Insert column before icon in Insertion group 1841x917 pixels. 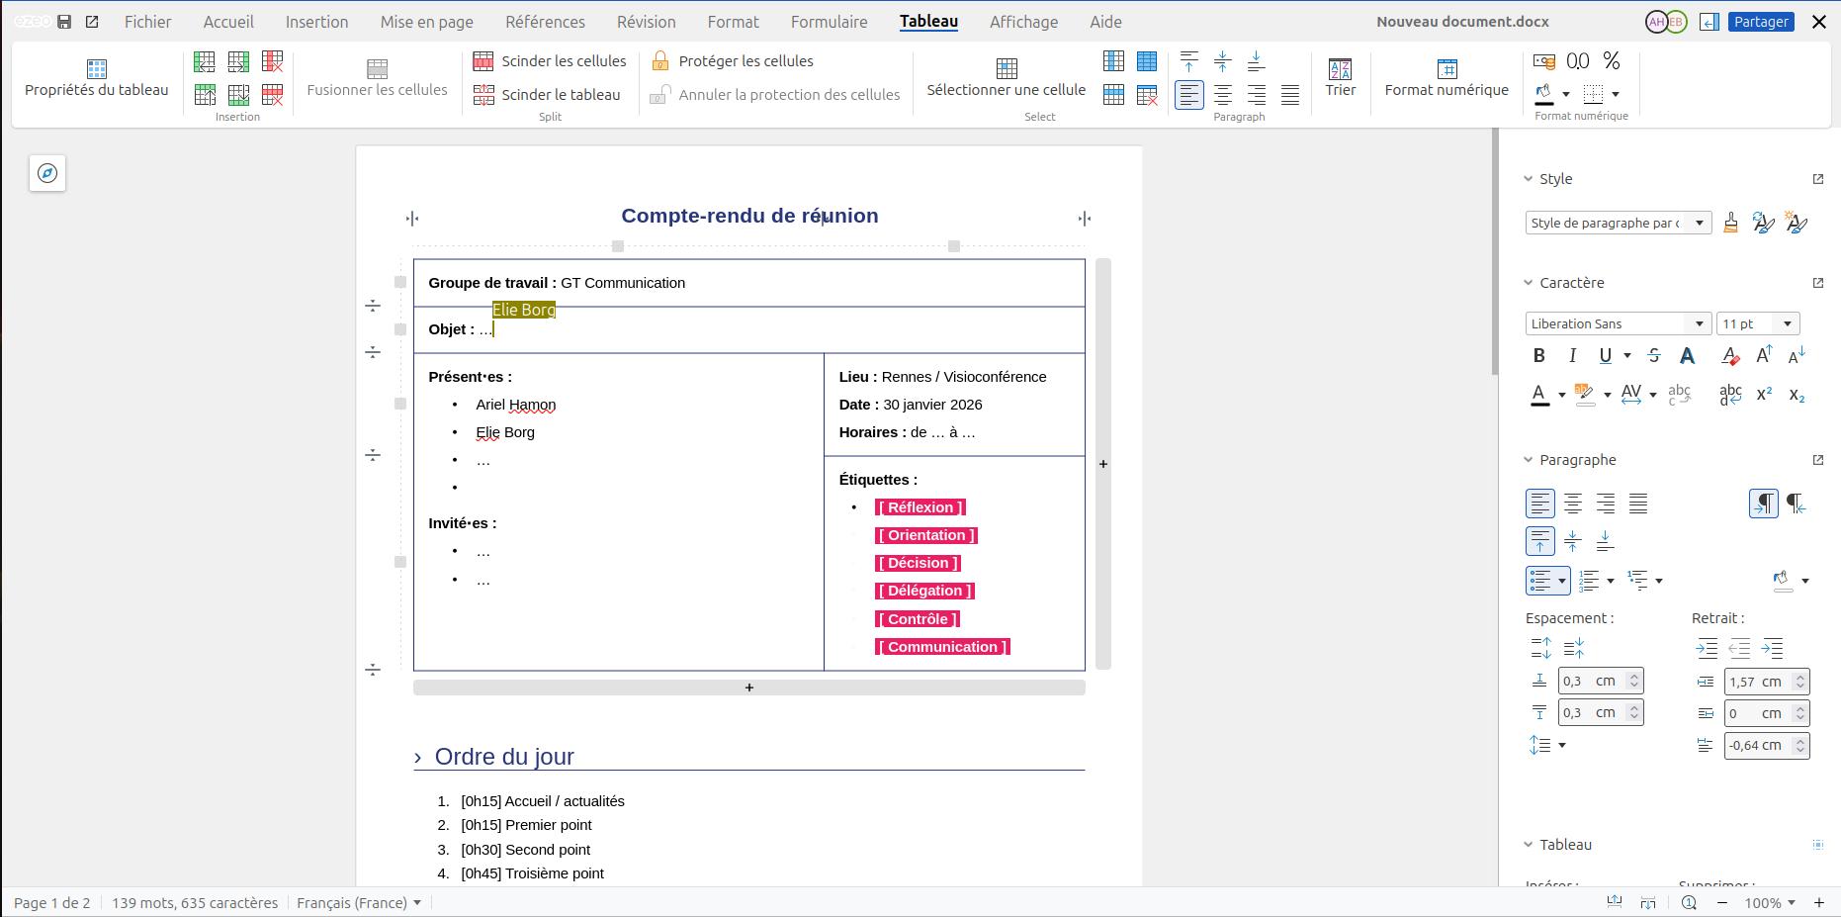pos(205,61)
